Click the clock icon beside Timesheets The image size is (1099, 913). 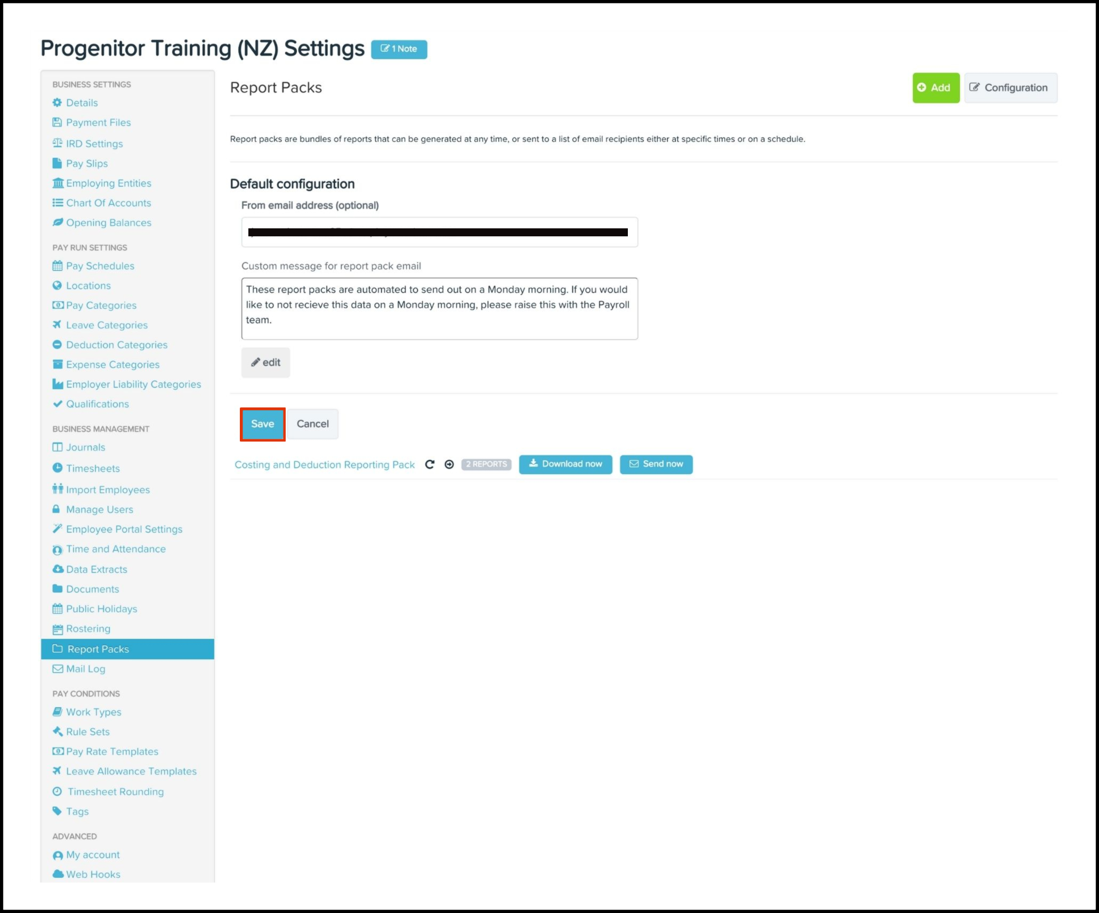[x=57, y=468]
